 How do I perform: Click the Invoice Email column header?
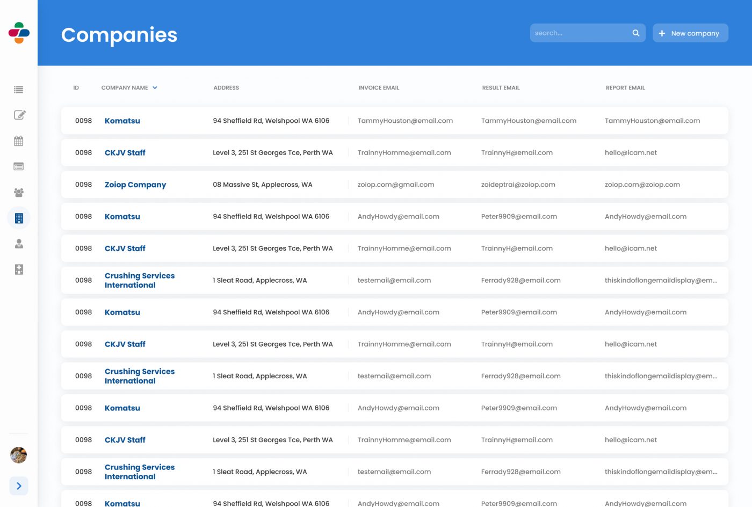click(379, 88)
